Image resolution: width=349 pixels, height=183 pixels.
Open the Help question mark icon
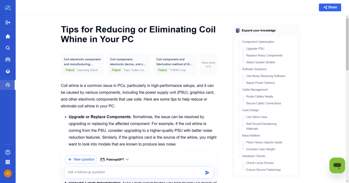7,152
